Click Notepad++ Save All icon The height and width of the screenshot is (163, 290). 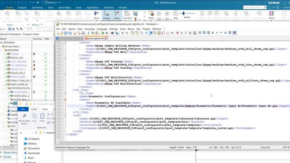click(70, 33)
